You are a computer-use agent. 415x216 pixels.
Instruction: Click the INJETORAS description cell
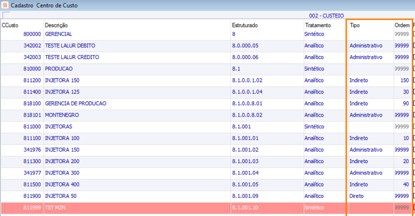tap(59, 127)
